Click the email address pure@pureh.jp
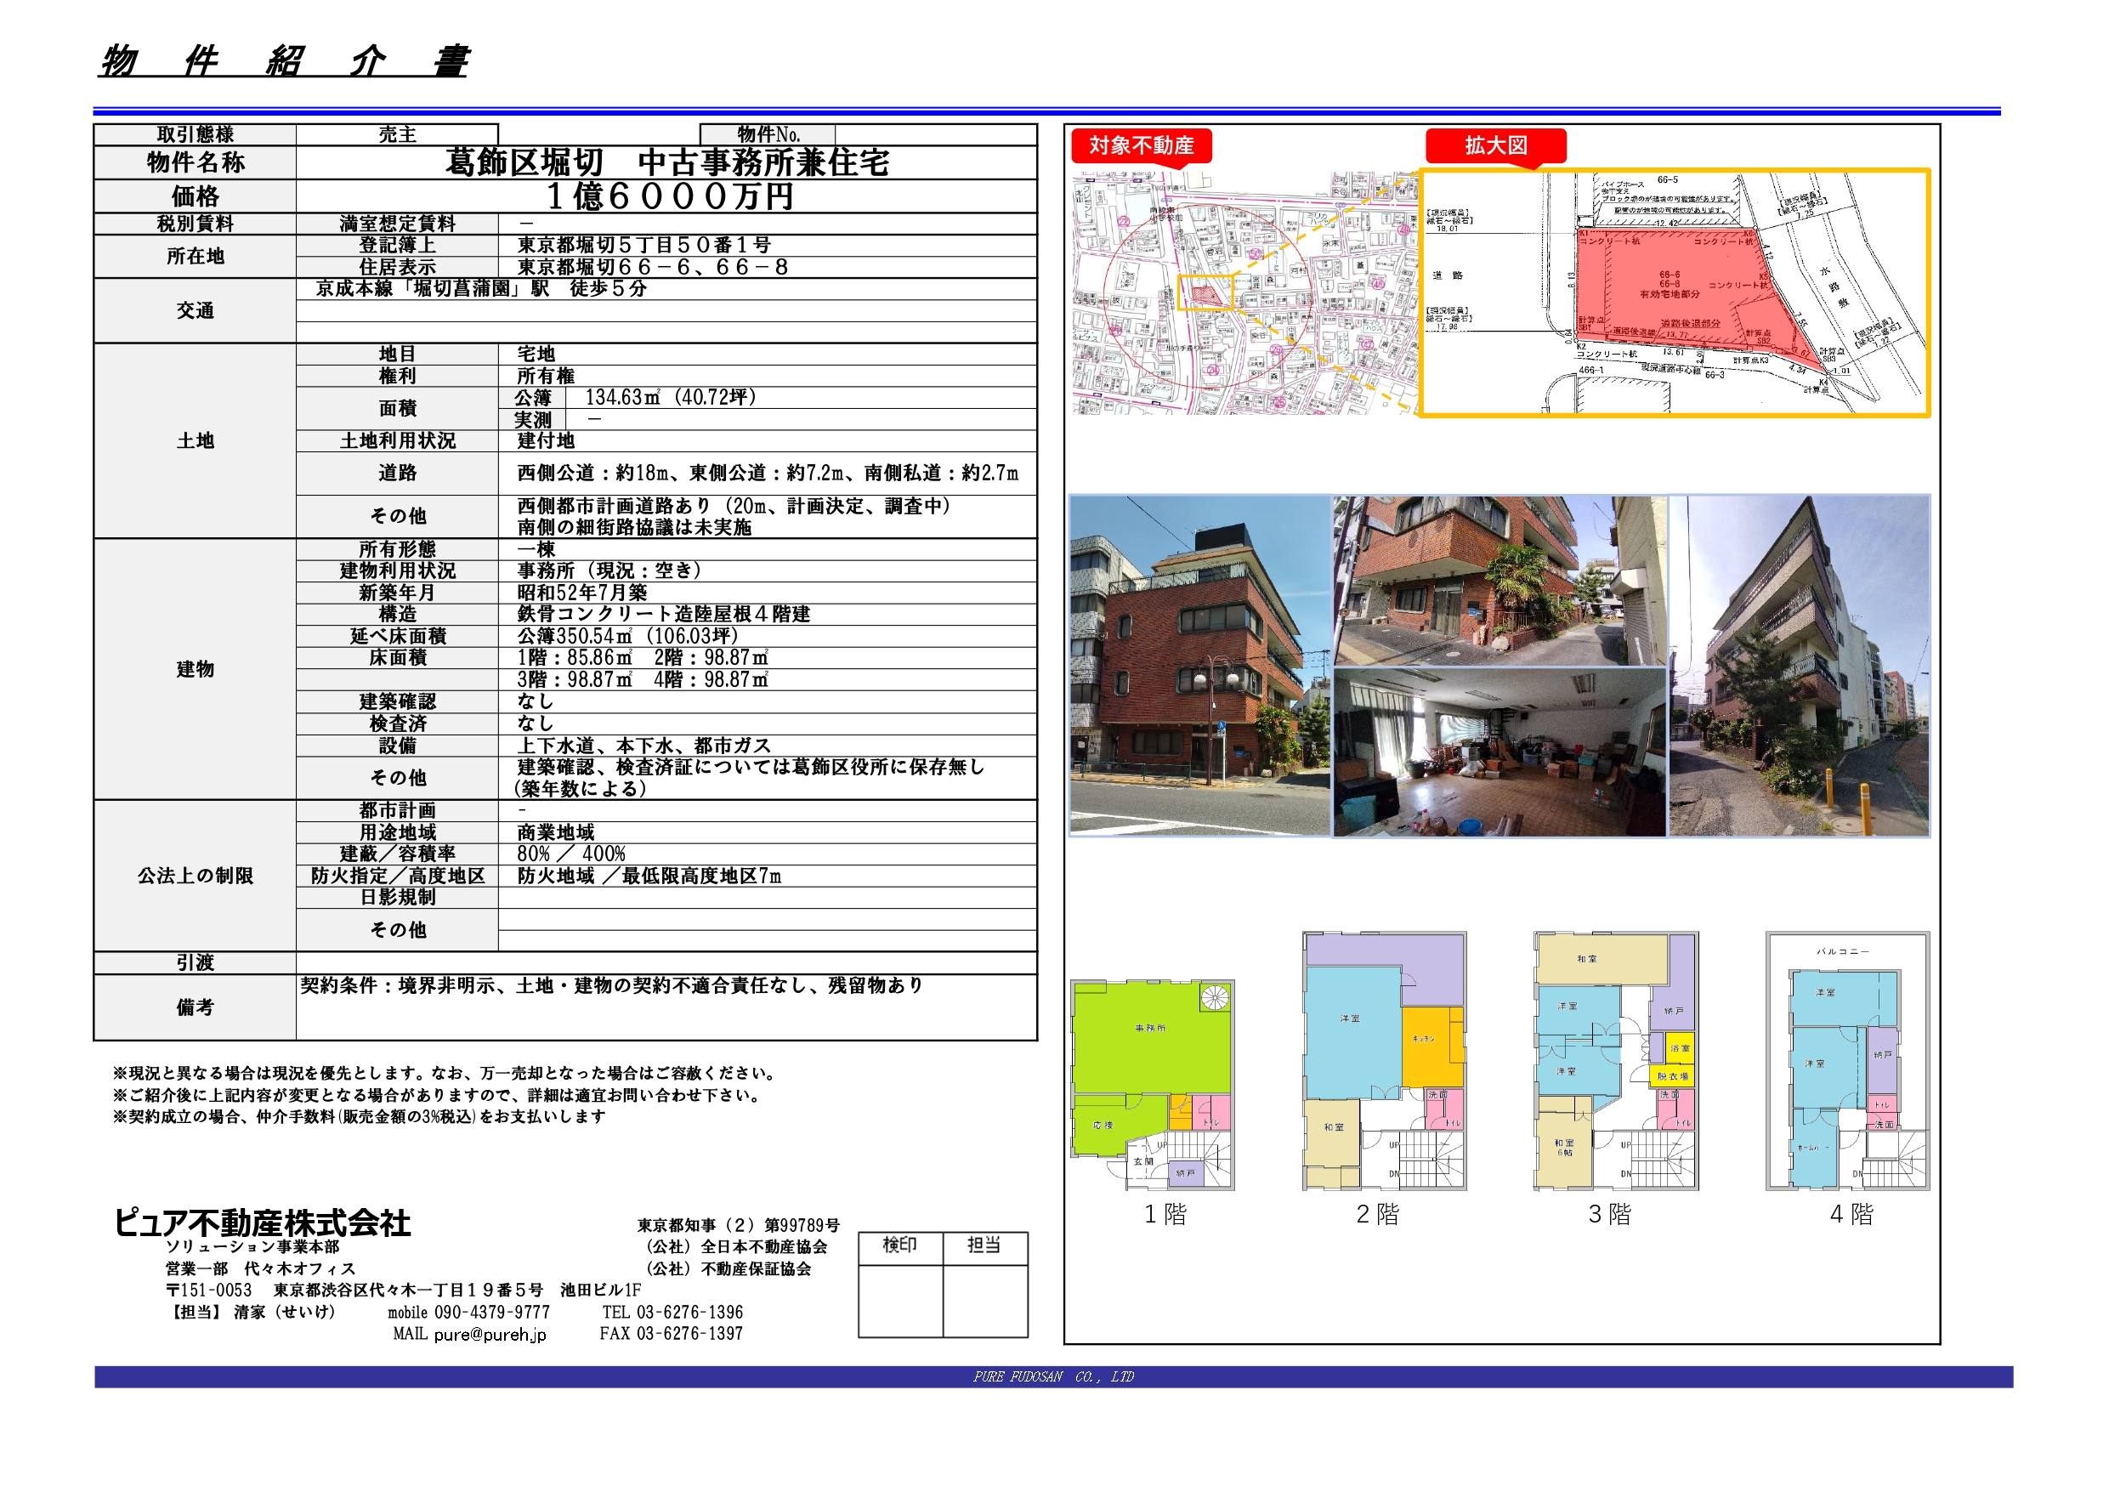 (490, 1334)
